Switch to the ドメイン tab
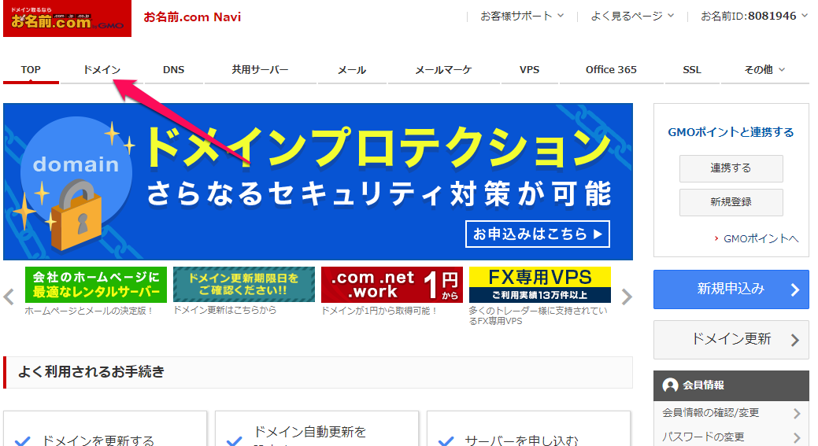This screenshot has height=446, width=818. pos(102,70)
